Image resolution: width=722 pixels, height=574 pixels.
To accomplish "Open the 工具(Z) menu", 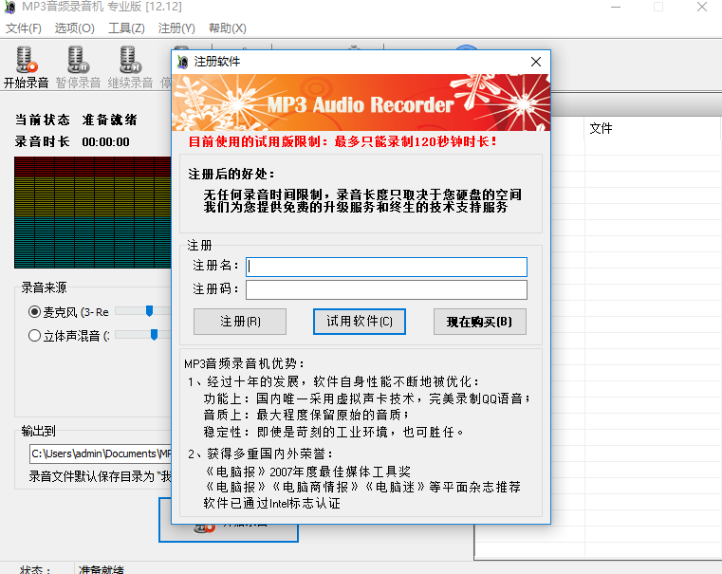I will tap(126, 28).
